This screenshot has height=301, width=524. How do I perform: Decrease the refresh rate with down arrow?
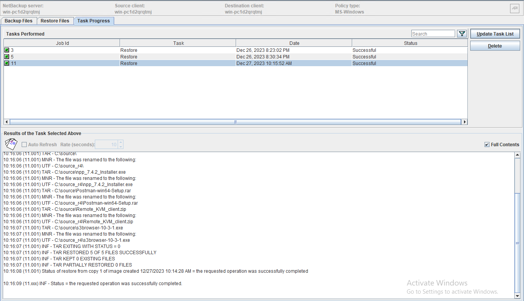tap(121, 147)
